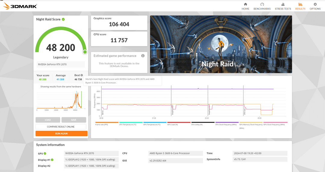Viewport: 325px width, 172px height.
Task: Click the CPU test marker on the graph
Action: (x=245, y=111)
